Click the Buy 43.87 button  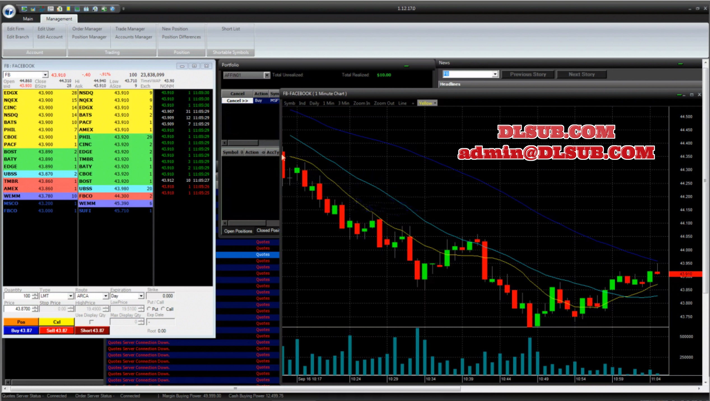coord(21,330)
